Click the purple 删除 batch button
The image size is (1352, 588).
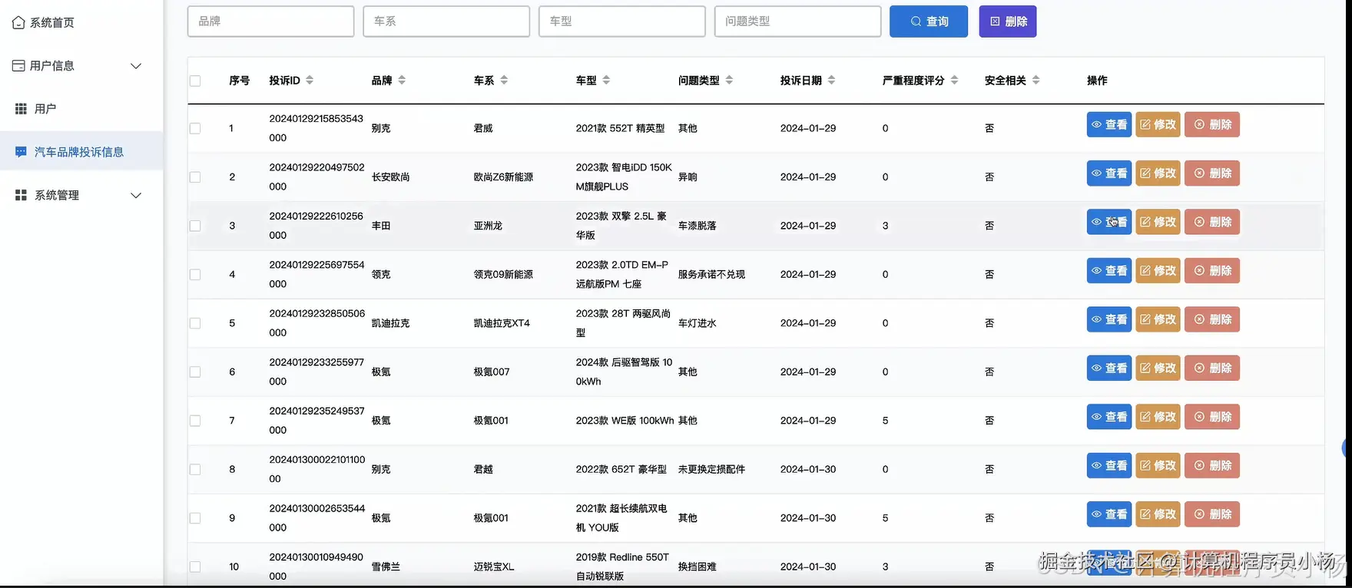(1008, 21)
